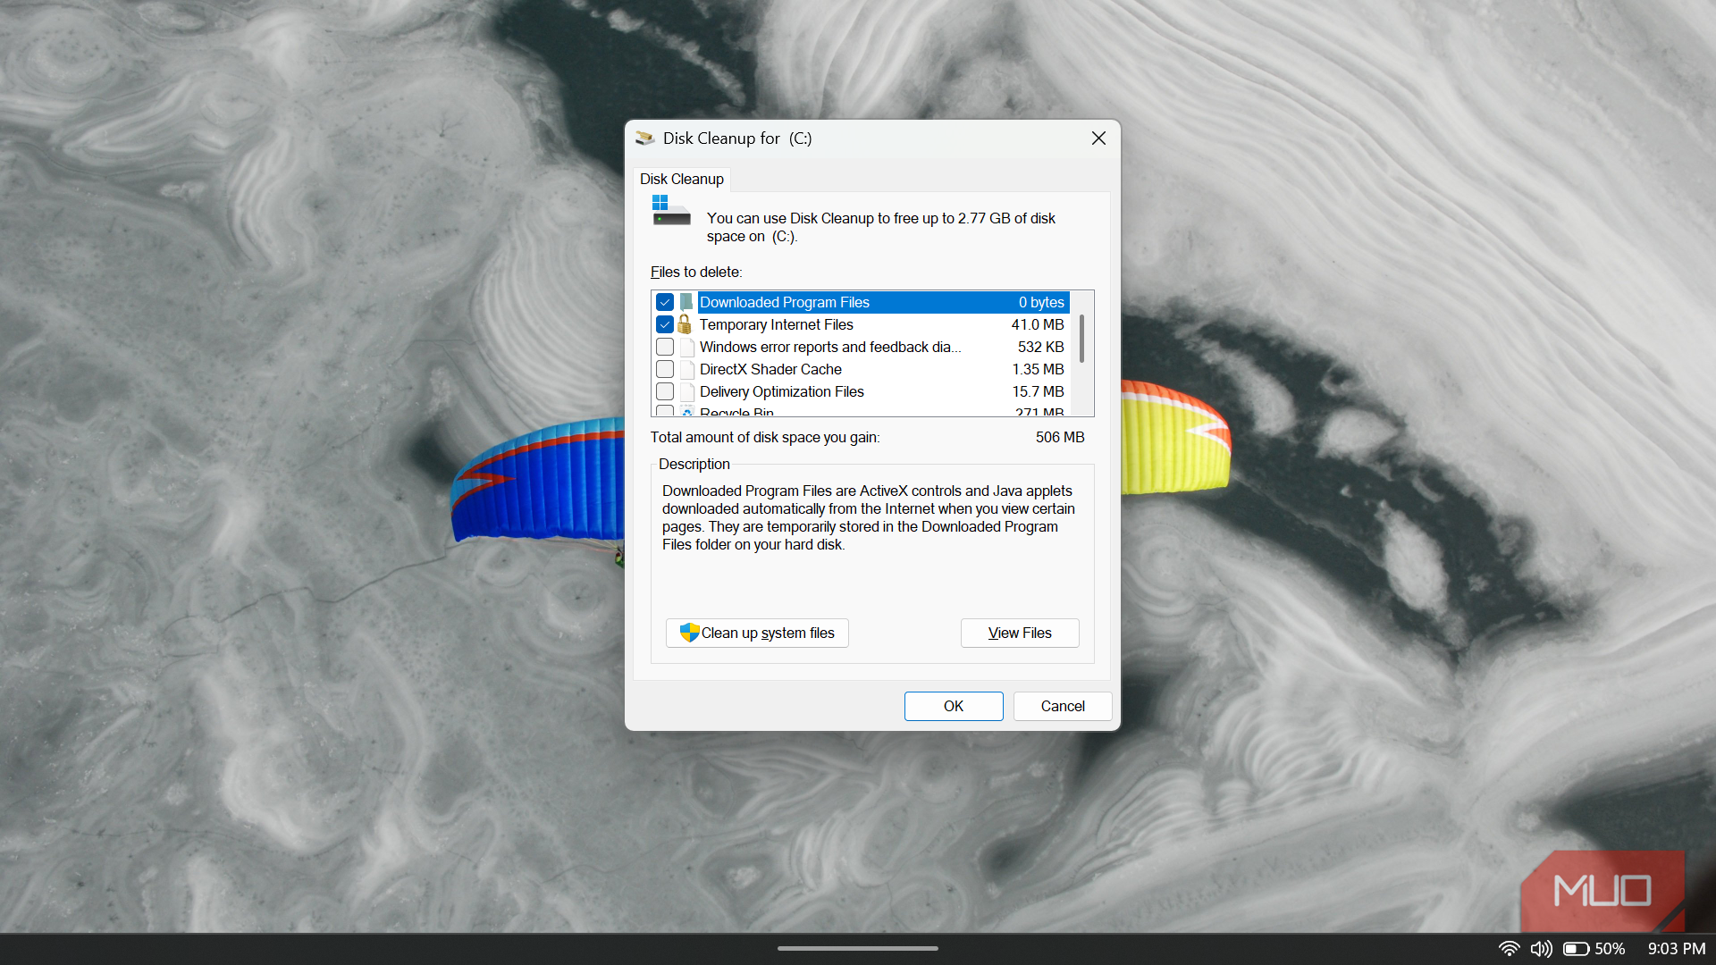Select the DirectX Shader Cache row text

tap(770, 369)
